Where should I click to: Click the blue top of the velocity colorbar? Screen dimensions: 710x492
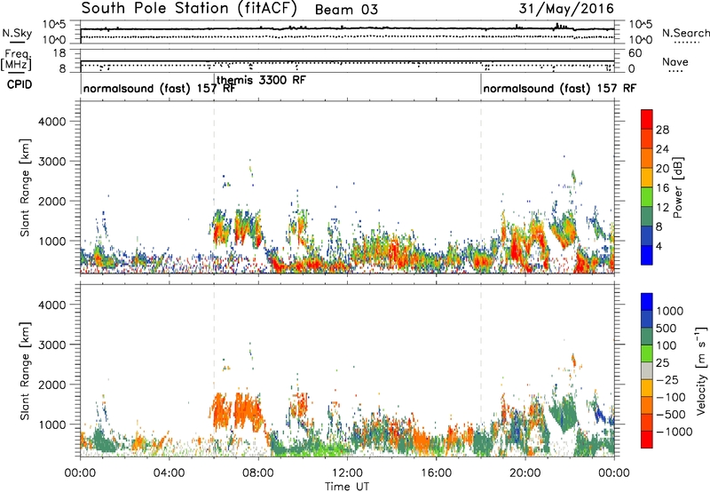(647, 302)
